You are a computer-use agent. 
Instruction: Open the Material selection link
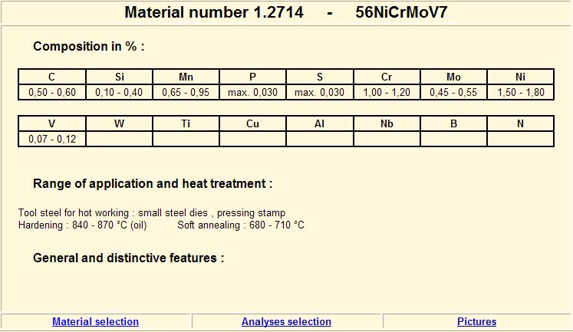[x=95, y=321]
